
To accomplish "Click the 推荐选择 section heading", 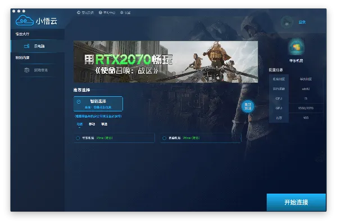I will pos(81,90).
